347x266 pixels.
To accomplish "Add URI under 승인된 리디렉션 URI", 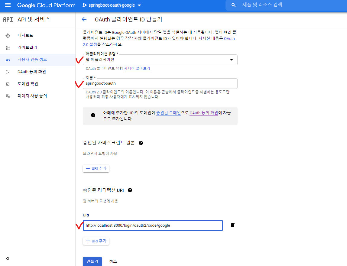I will (x=96, y=241).
